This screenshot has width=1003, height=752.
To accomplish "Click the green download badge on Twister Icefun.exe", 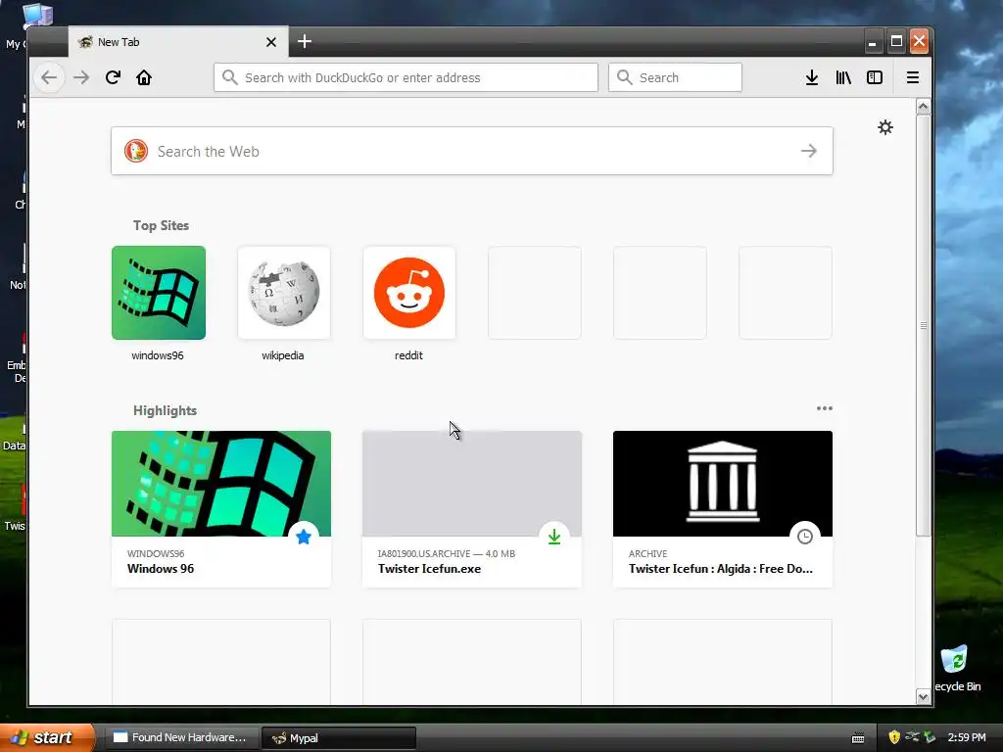I will point(554,537).
